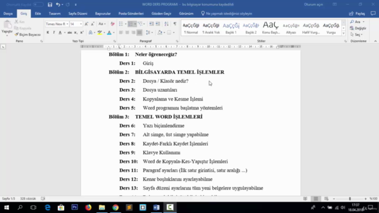Click the numbered list icon

(130, 24)
